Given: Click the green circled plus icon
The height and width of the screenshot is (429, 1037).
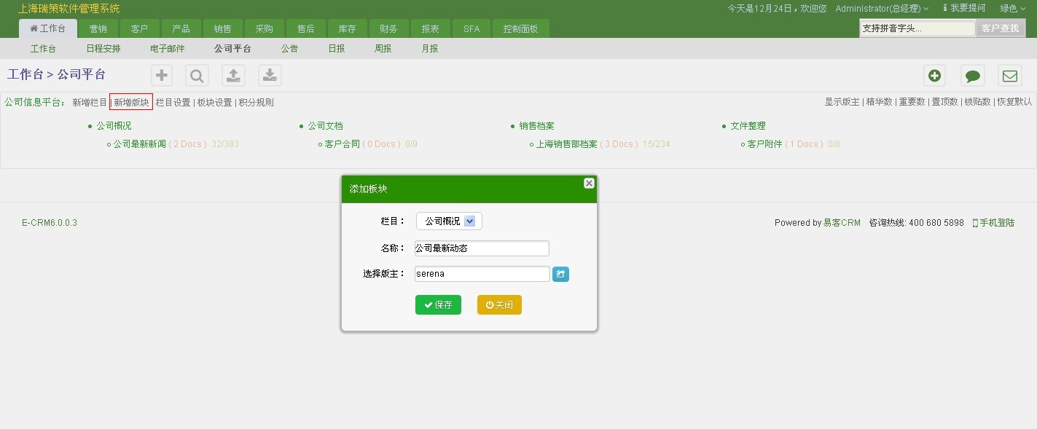Looking at the screenshot, I should pos(935,76).
